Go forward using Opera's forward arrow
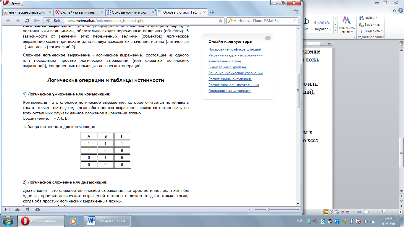Image resolution: width=404 pixels, height=227 pixels. pos(18,21)
